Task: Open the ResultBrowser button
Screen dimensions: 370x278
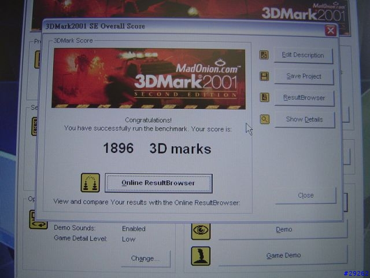Action: tap(305, 98)
